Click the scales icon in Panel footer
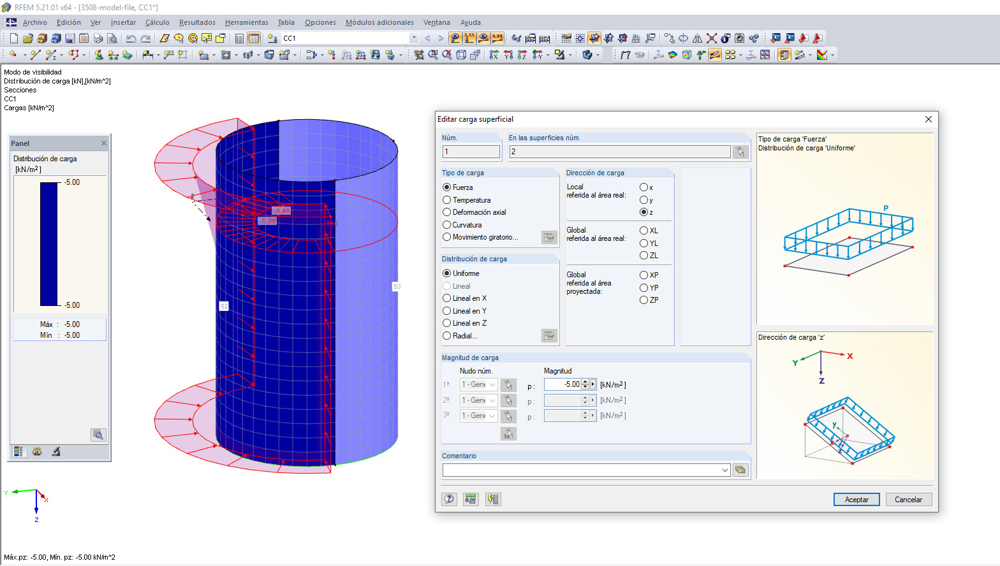The width and height of the screenshot is (1000, 566). click(x=37, y=451)
